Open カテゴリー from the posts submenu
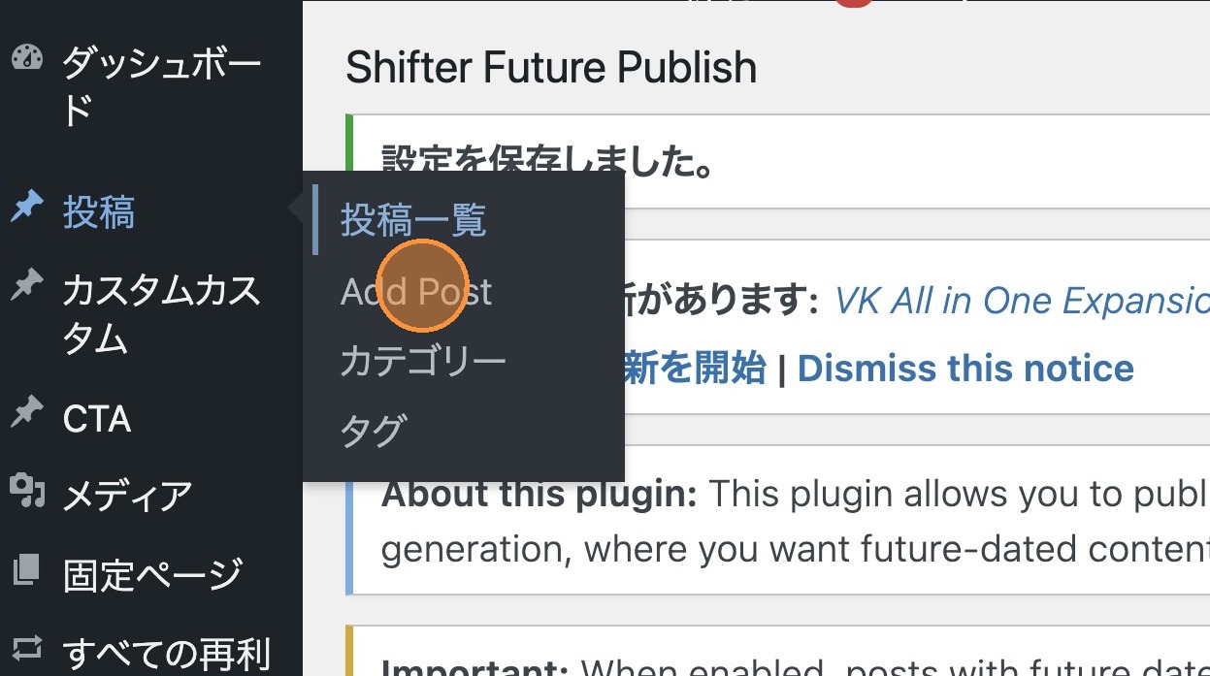 tap(423, 362)
